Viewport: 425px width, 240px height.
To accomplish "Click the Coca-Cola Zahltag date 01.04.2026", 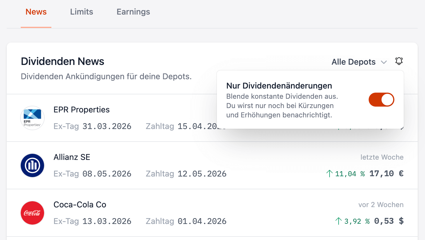I will (x=202, y=221).
